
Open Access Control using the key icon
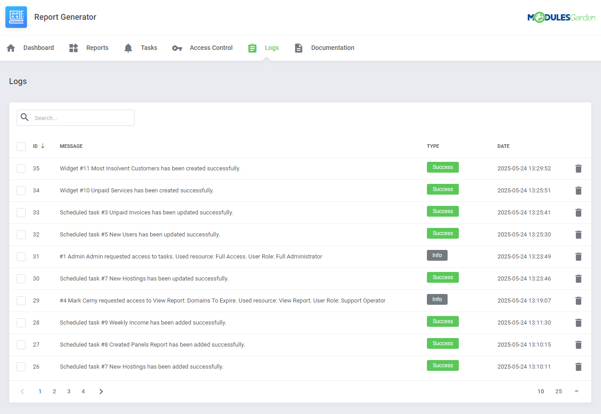point(177,48)
